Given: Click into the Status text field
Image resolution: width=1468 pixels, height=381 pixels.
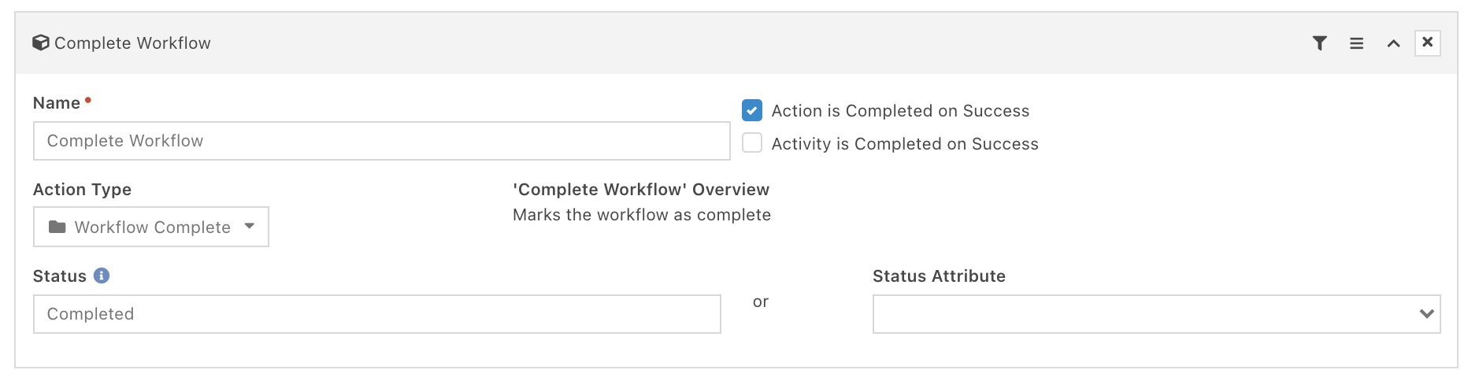Looking at the screenshot, I should point(377,314).
